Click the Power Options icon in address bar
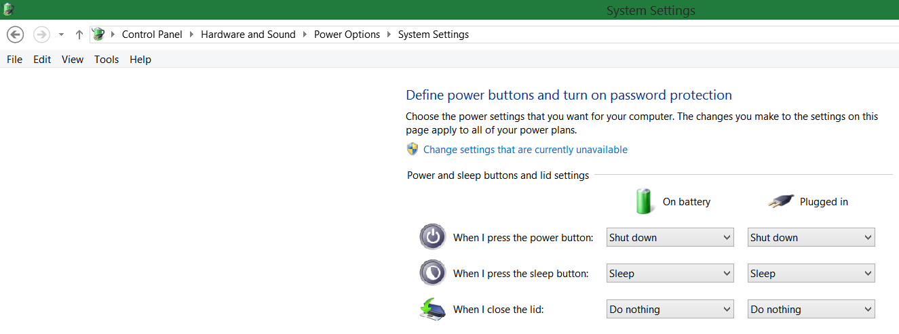The width and height of the screenshot is (899, 334). 99,34
